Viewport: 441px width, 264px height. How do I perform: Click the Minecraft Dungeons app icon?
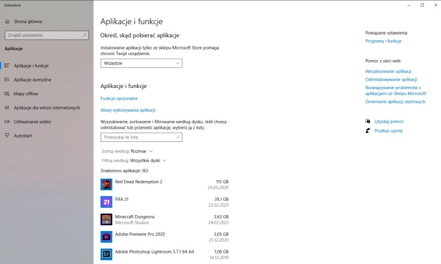pos(106,219)
